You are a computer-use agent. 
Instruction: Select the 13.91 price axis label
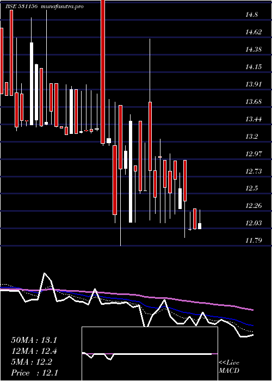254,84
